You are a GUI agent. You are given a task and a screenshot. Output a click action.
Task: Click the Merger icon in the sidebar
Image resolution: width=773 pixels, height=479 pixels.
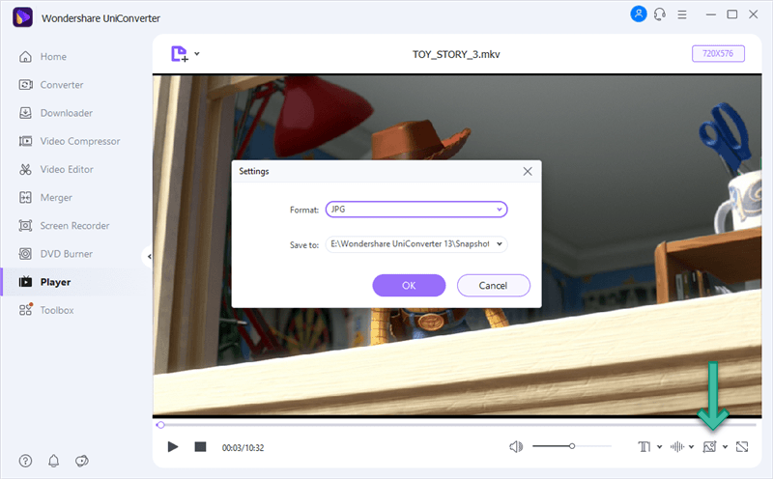[25, 197]
